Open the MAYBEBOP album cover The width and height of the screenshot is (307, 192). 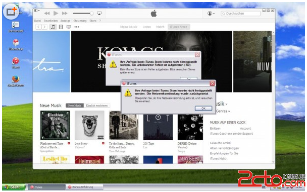(190, 160)
